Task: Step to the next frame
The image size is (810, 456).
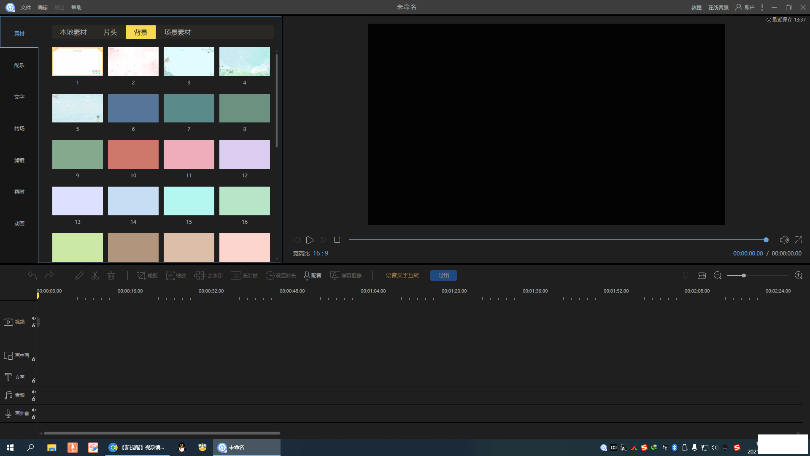Action: 323,240
